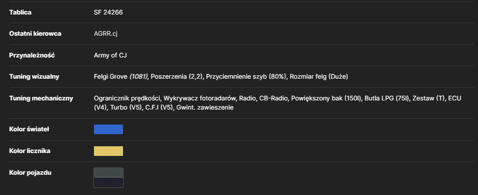Click the blue Kolor świateł swatch
This screenshot has width=478, height=195.
pyautogui.click(x=108, y=129)
